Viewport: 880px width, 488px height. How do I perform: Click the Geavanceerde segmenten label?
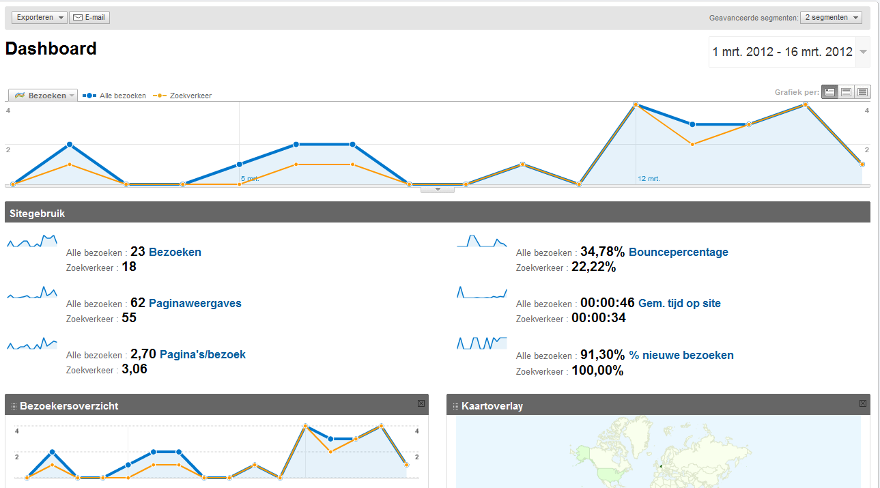754,18
